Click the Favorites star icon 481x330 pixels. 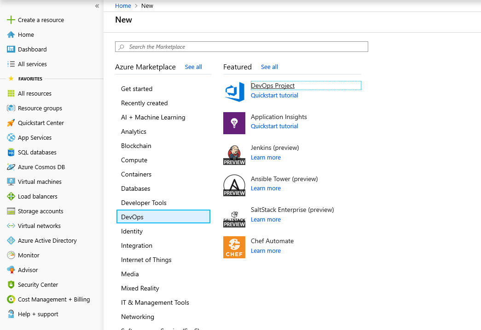[x=11, y=79]
